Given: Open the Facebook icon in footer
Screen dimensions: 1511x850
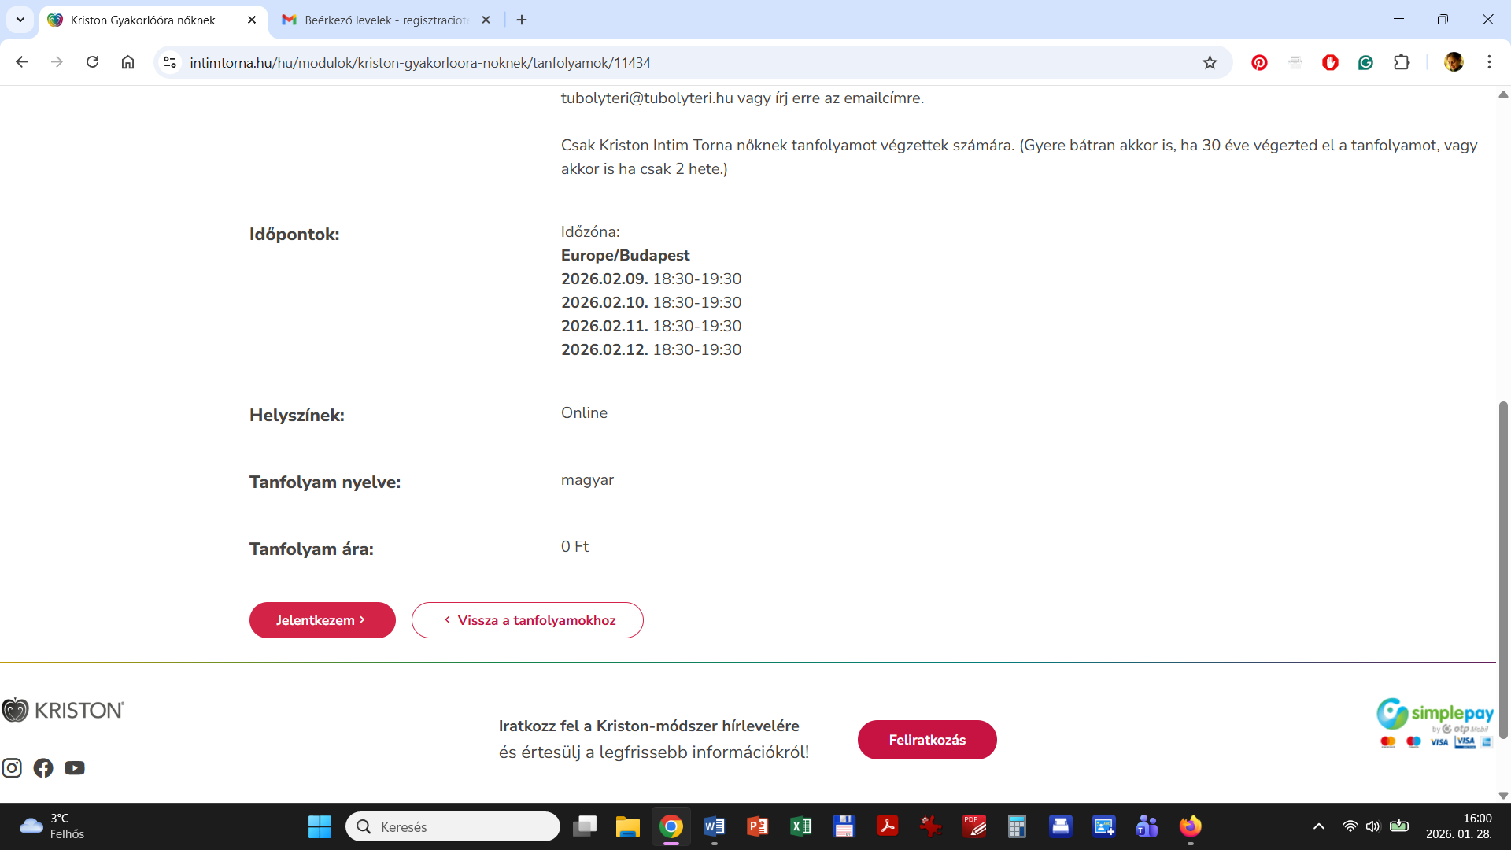Looking at the screenshot, I should [x=43, y=768].
